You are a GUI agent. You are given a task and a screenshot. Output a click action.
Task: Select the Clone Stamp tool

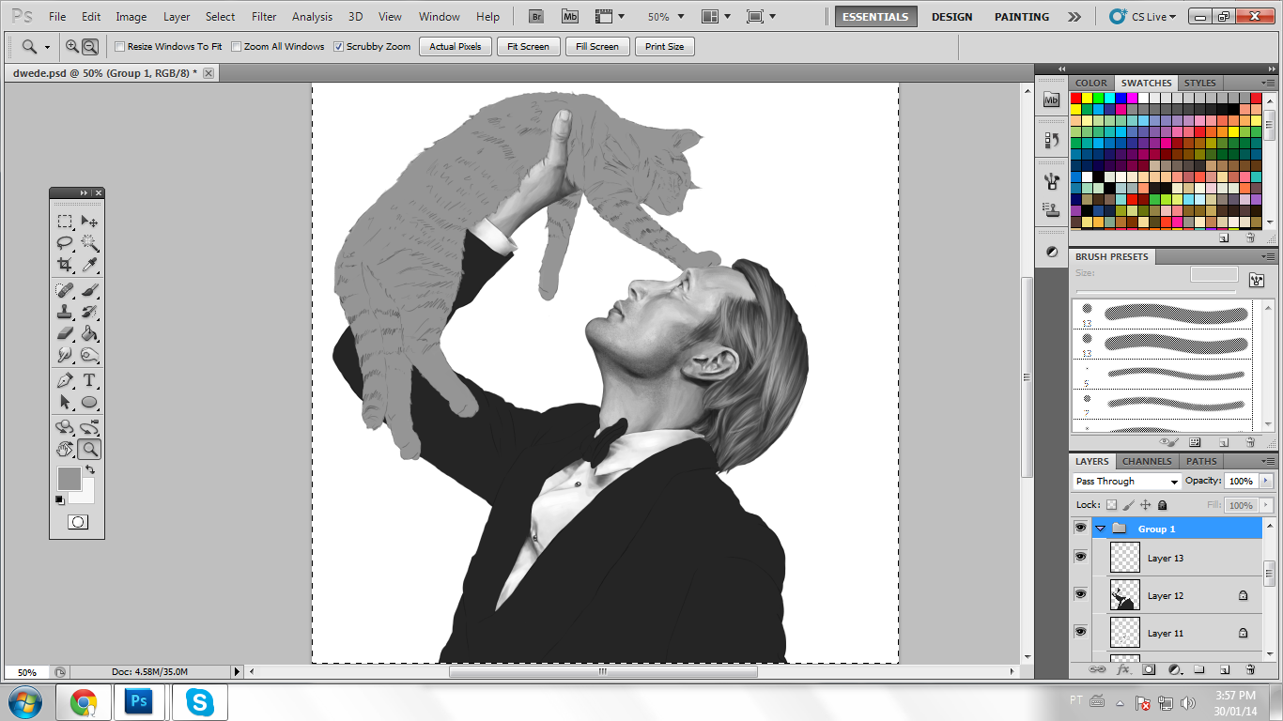pos(65,312)
